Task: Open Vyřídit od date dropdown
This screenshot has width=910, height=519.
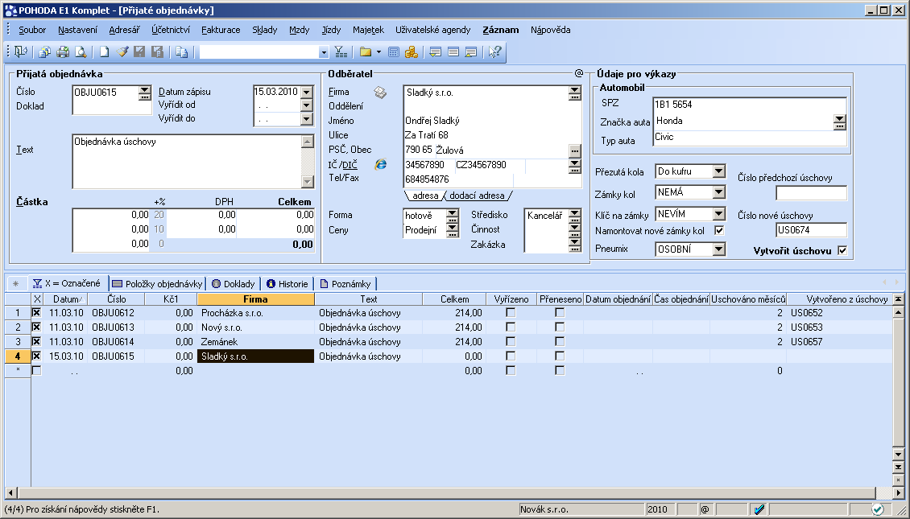Action: 307,105
